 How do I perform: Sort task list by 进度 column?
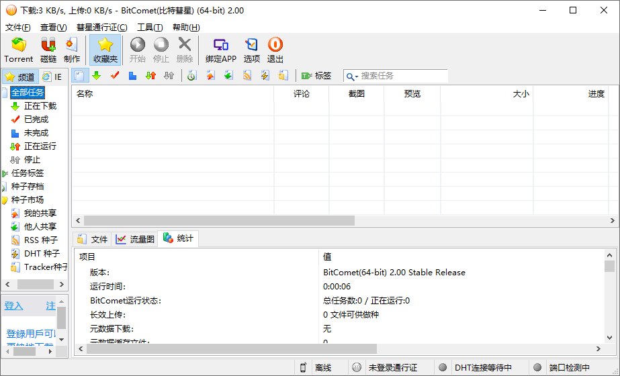(x=571, y=94)
